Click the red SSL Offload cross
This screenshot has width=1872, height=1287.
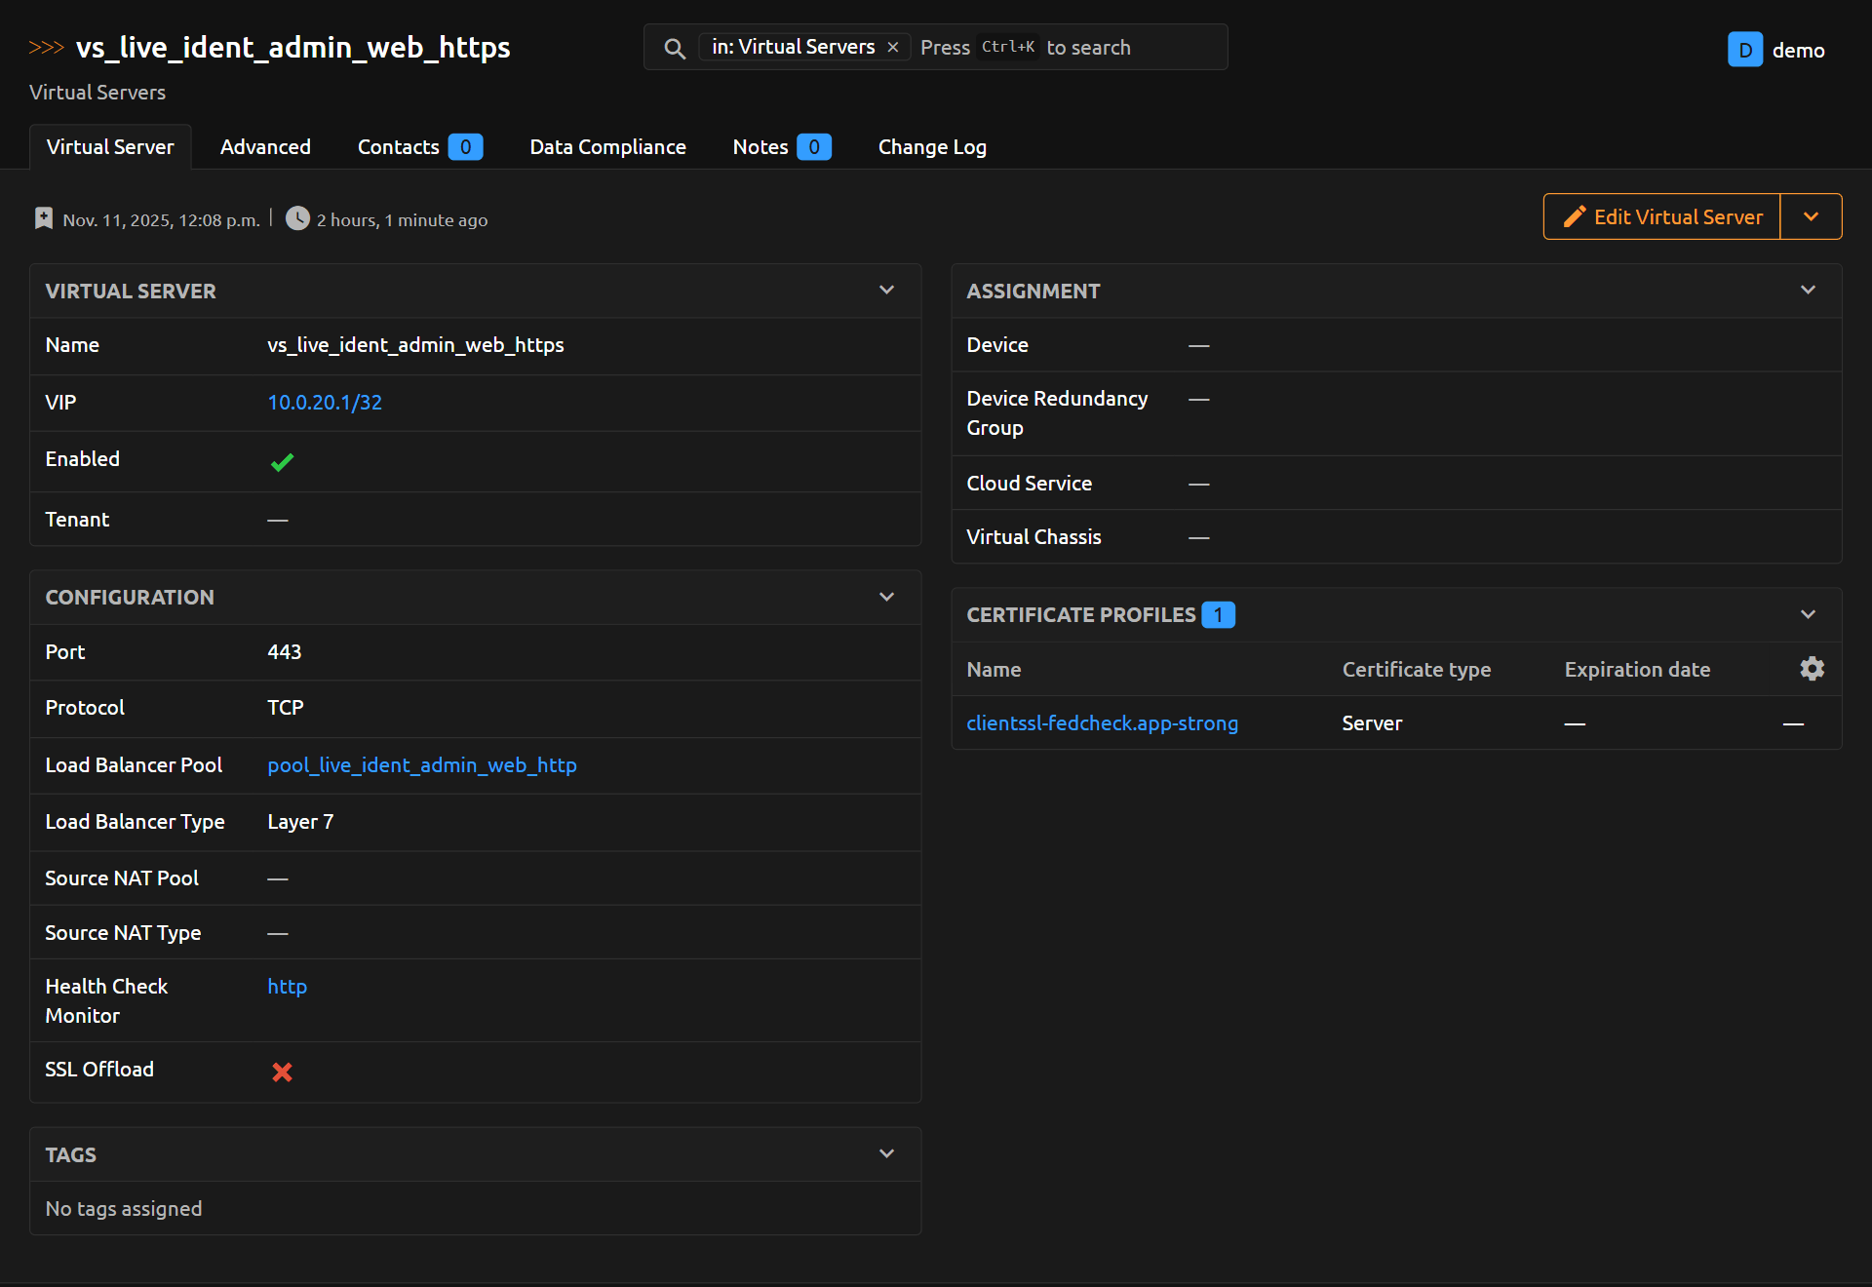pyautogui.click(x=282, y=1072)
